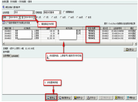
Task: Switch to the 业务流程 tab
Action: tap(15, 56)
